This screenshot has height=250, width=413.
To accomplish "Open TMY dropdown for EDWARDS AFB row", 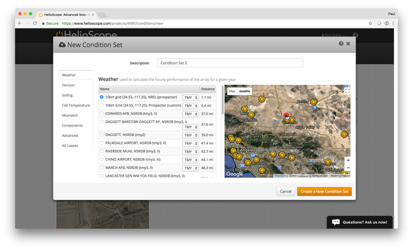I will pyautogui.click(x=190, y=114).
